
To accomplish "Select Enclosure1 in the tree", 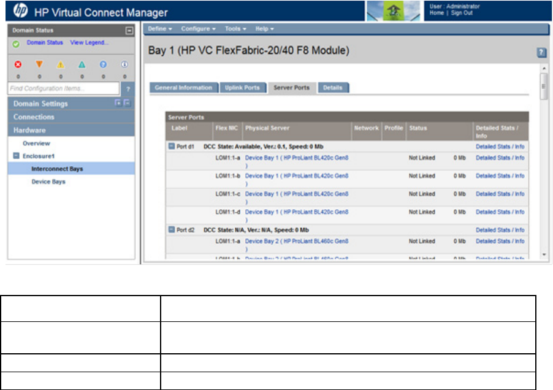I will point(39,156).
